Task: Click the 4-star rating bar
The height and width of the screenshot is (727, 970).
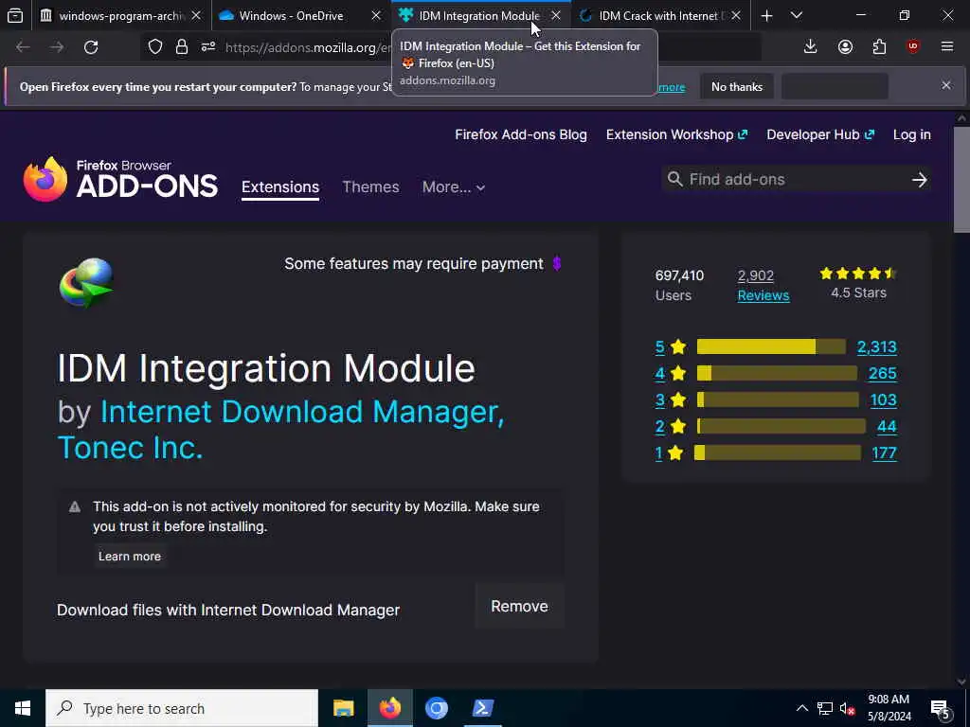Action: [x=777, y=373]
